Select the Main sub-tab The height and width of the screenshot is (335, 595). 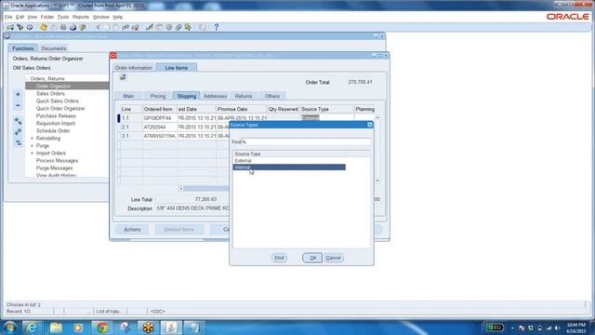click(128, 96)
